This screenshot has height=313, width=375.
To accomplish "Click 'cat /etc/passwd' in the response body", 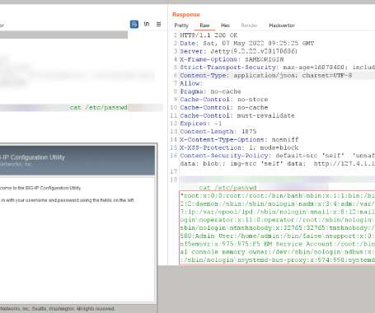I will click(227, 188).
